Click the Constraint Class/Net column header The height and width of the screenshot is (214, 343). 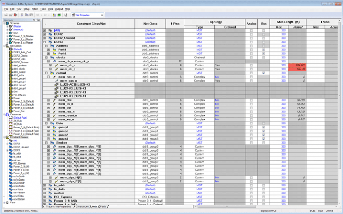[91, 23]
